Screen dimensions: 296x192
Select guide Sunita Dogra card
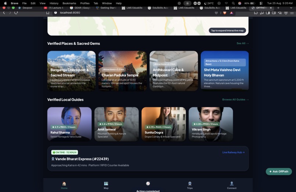click(164, 124)
